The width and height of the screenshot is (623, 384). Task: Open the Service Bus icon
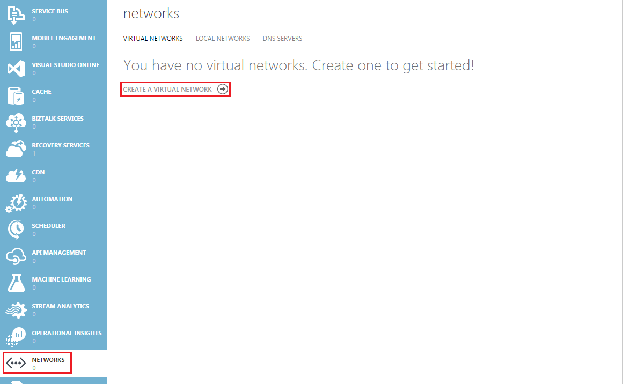point(16,15)
